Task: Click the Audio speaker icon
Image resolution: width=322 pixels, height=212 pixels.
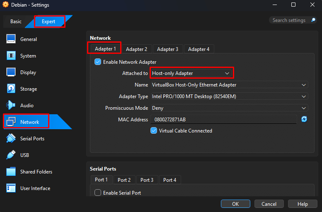Action: pos(11,105)
